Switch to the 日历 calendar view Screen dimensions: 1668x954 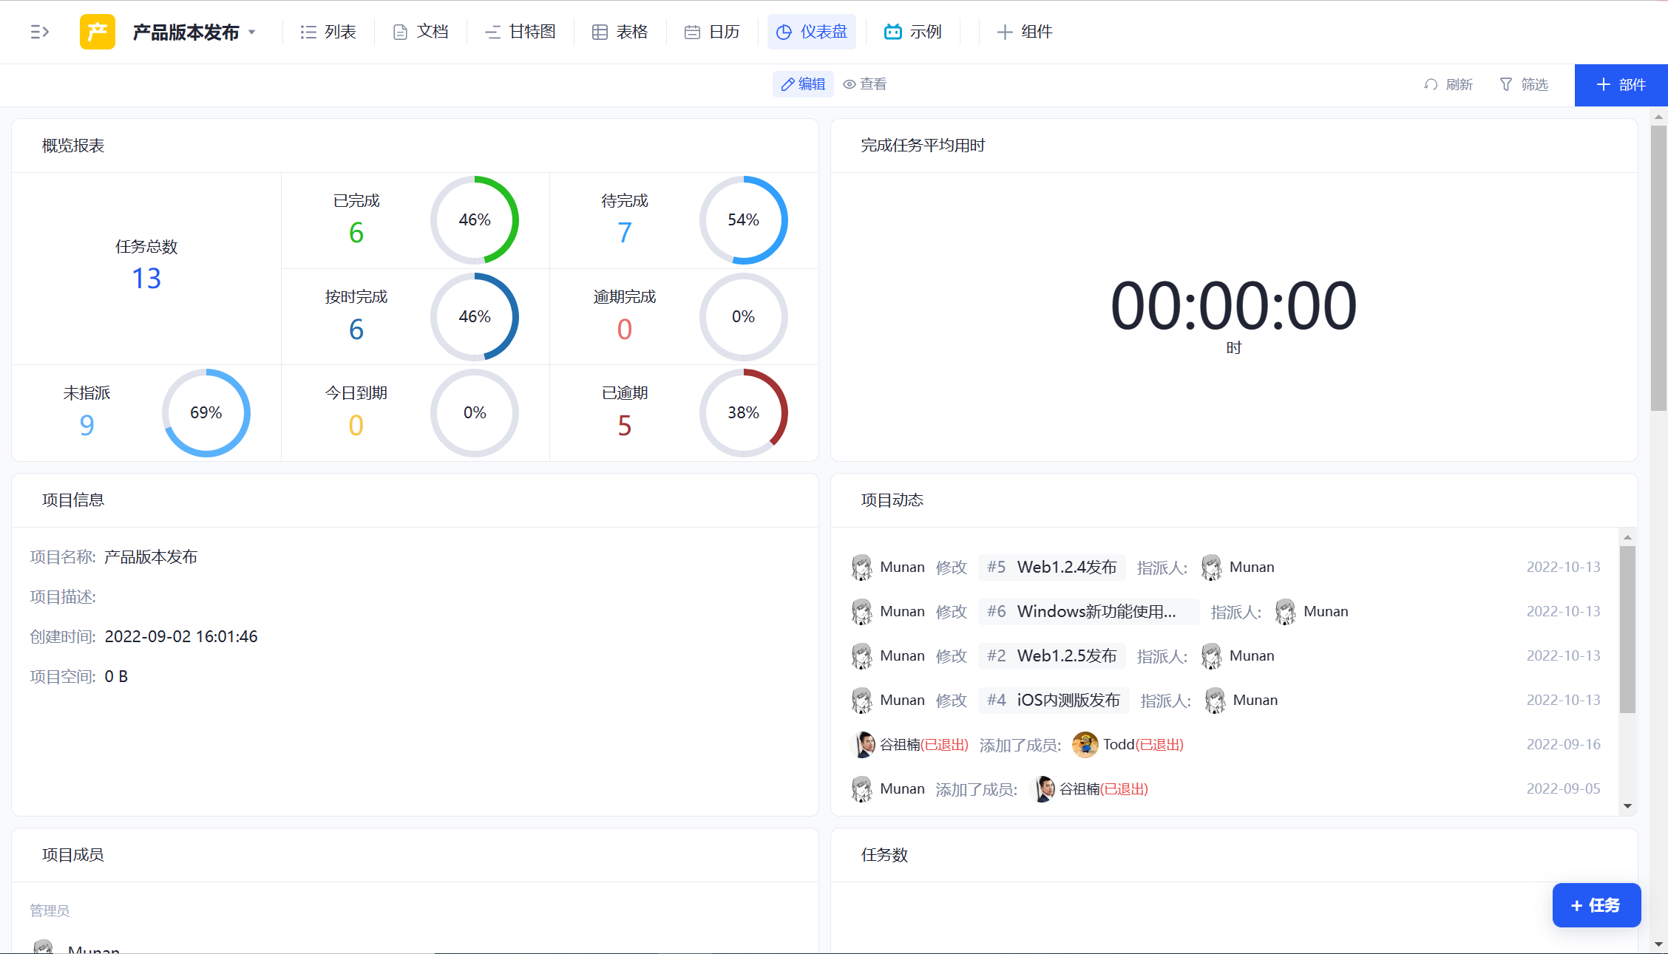click(x=712, y=32)
